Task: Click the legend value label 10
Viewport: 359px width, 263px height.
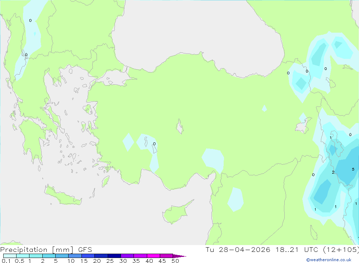Action: (71, 261)
